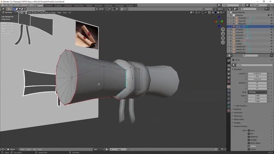Click the red X axis gizmo ball
Image resolution: width=274 pixels, height=154 pixels.
tap(216, 22)
